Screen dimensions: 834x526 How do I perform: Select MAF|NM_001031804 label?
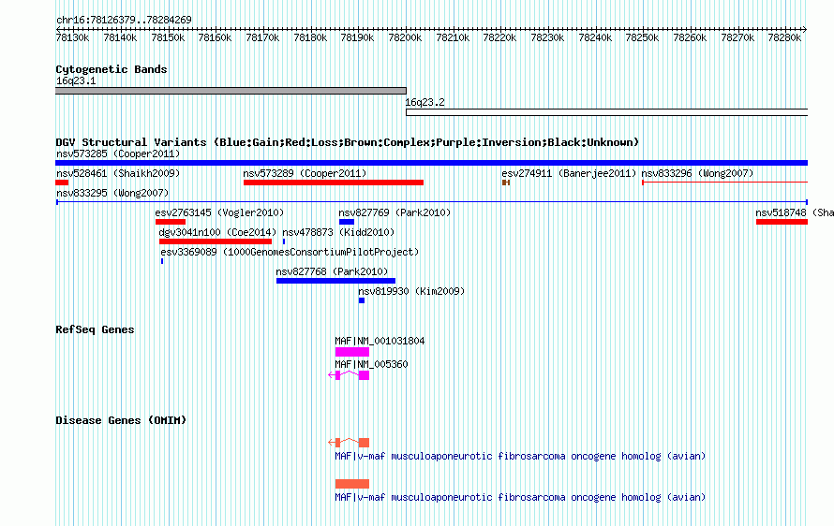(x=380, y=341)
